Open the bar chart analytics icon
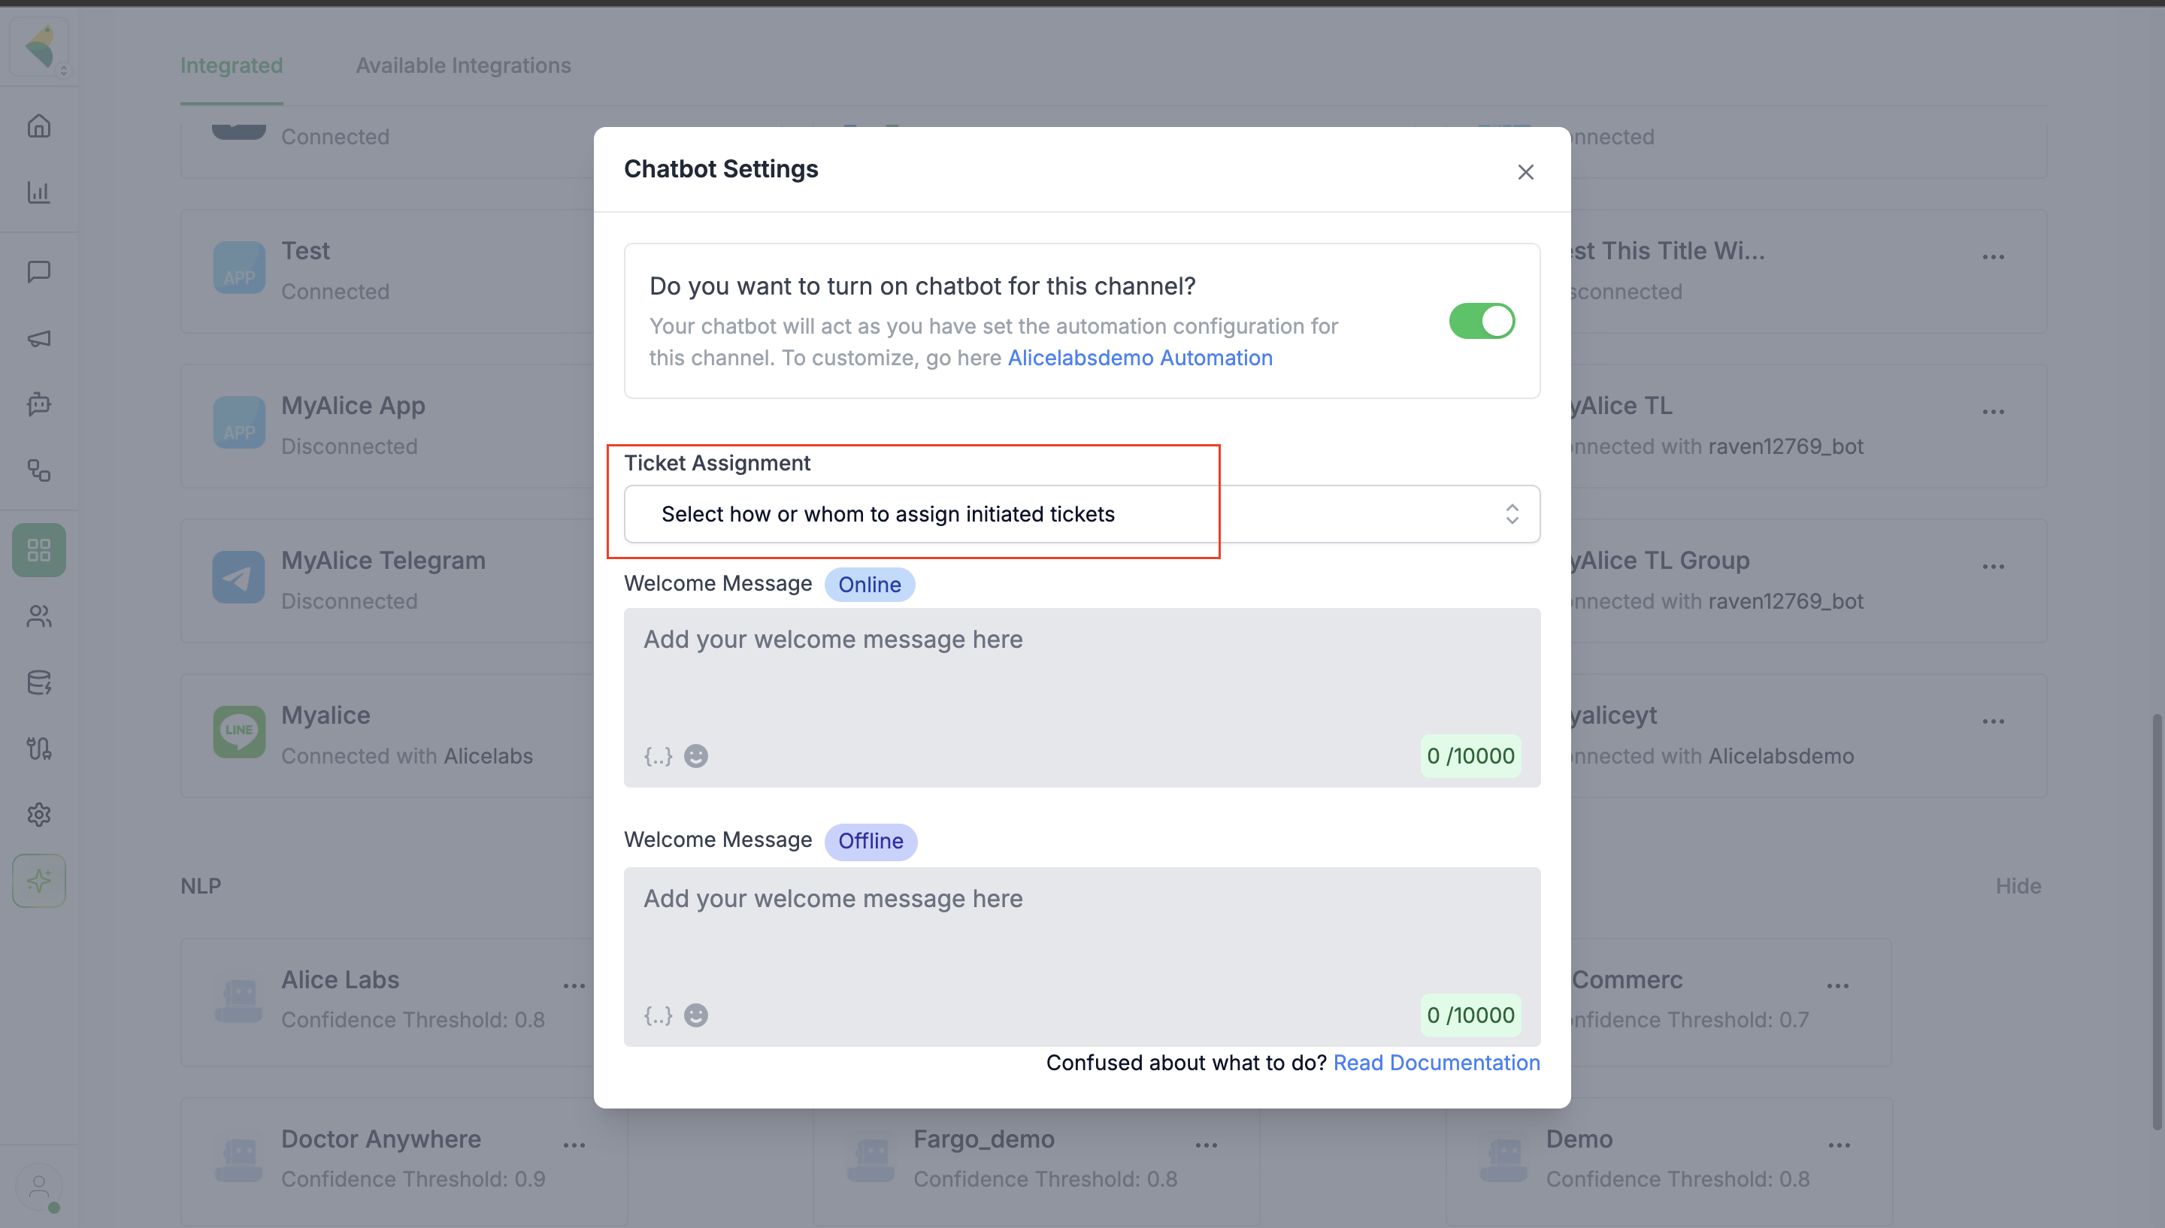2165x1228 pixels. coord(39,192)
